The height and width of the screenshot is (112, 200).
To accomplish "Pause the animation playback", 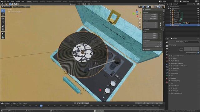I will point(82,103).
